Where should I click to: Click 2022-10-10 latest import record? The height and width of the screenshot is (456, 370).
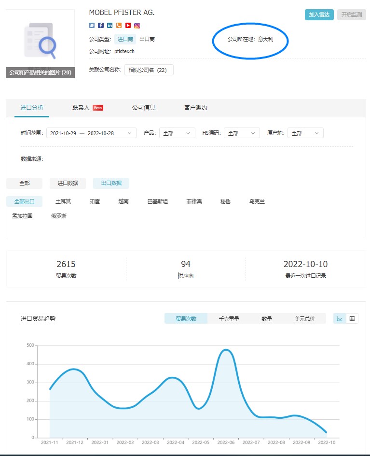(x=305, y=269)
